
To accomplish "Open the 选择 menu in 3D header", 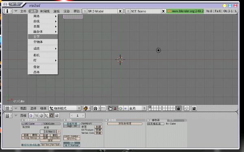I will [33, 108].
